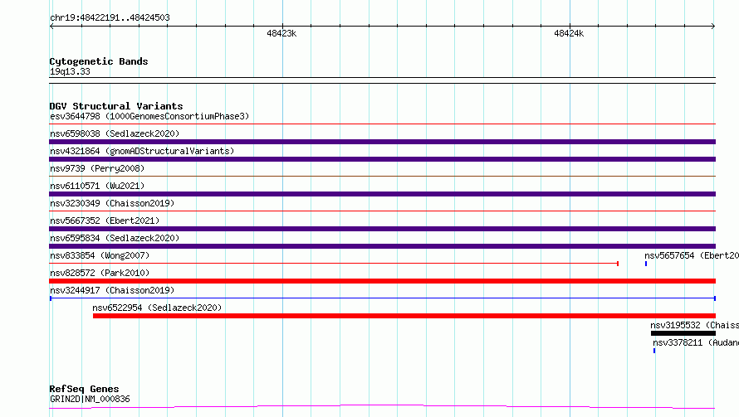Click purple bar for nsv6110571 variant
Screen dimensions: 739x417
[x=382, y=194]
